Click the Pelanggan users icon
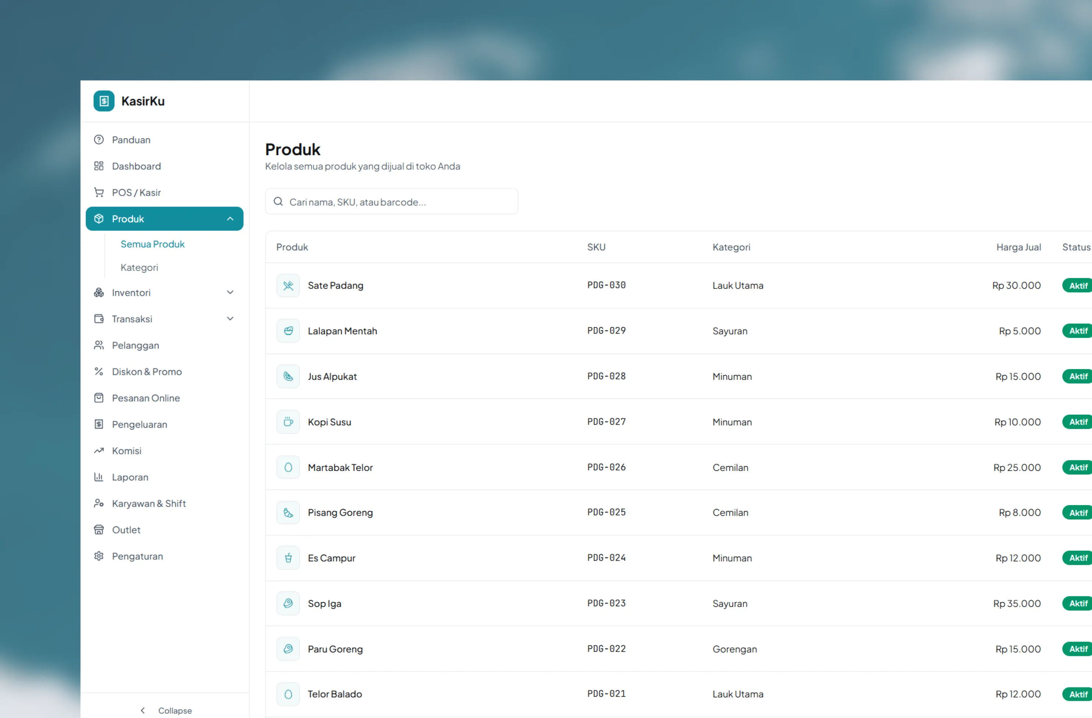The width and height of the screenshot is (1092, 718). pos(99,345)
